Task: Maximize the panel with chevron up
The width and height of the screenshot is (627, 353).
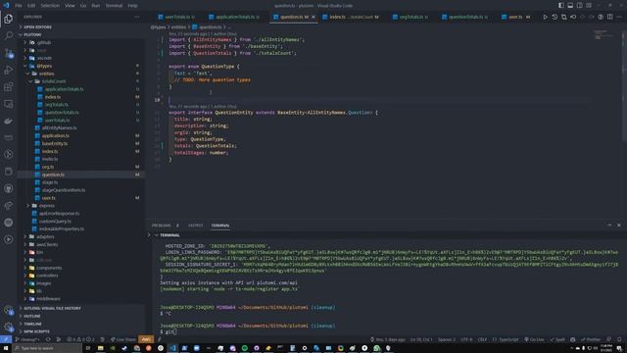Action: point(609,226)
